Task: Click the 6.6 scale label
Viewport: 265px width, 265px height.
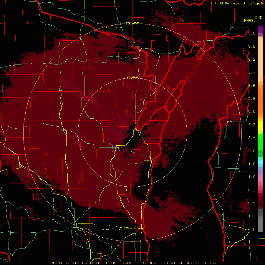Action: [x=252, y=85]
